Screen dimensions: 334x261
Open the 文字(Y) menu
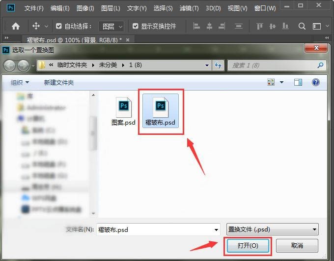(137, 8)
